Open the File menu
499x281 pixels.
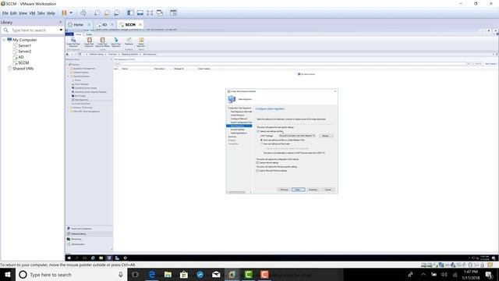(5, 13)
